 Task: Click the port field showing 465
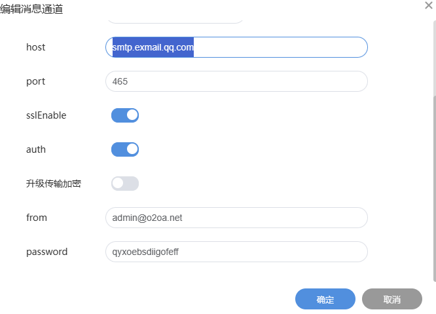click(x=236, y=81)
